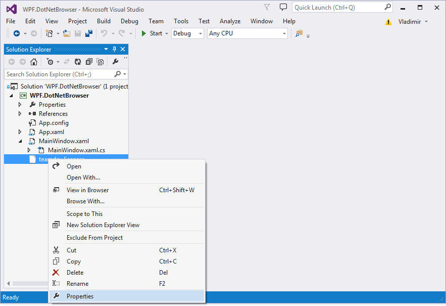The image size is (446, 306).
Task: Click the Save toolbar icon
Action: [x=78, y=33]
